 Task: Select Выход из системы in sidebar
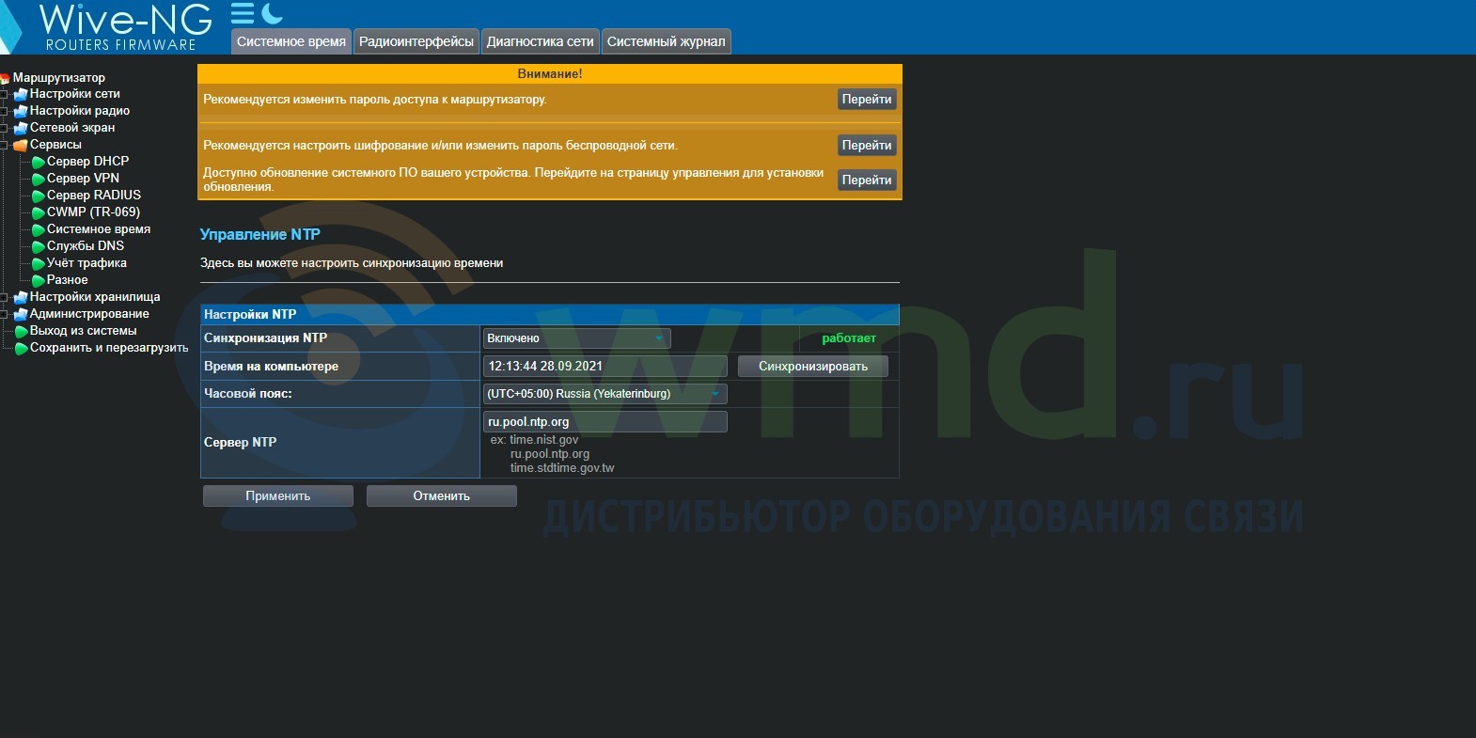[x=84, y=331]
